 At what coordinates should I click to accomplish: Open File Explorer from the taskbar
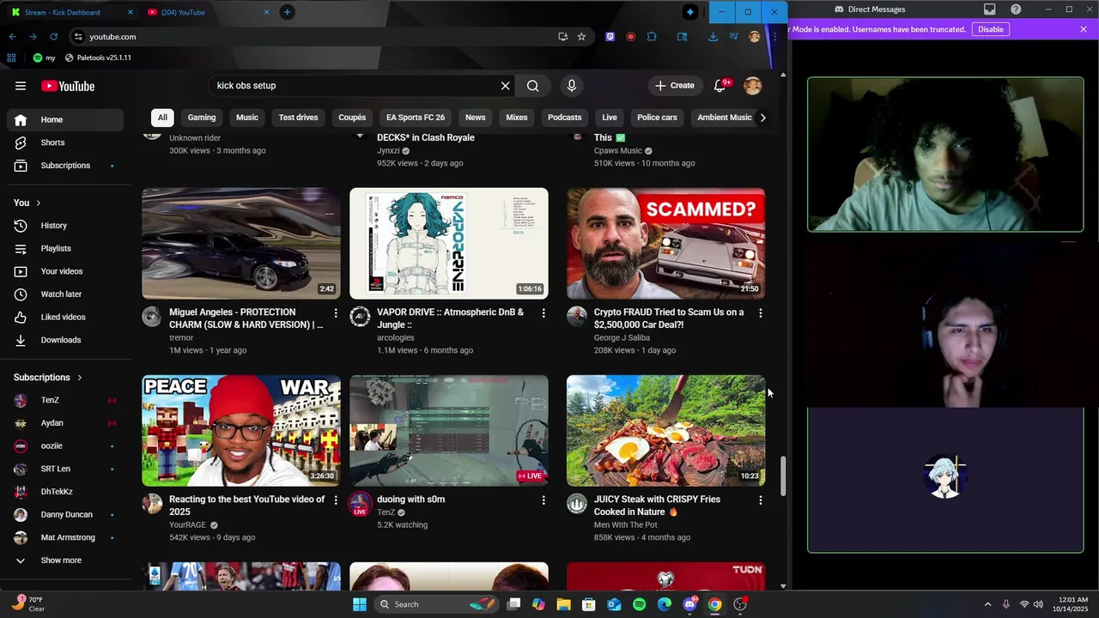coord(564,604)
